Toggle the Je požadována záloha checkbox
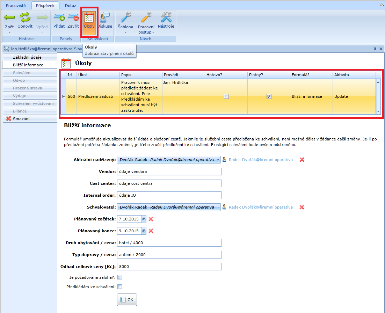 tap(119, 277)
